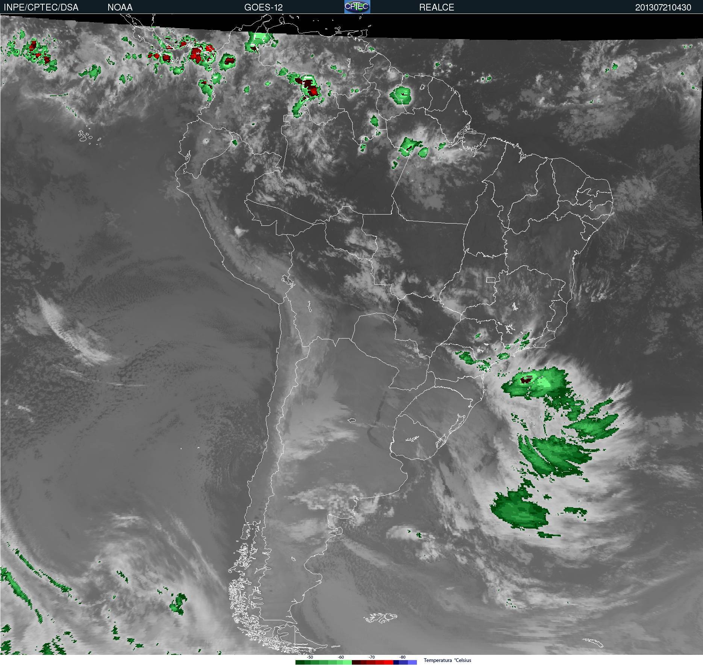Click the REALCE header label
The width and height of the screenshot is (703, 665).
436,7
